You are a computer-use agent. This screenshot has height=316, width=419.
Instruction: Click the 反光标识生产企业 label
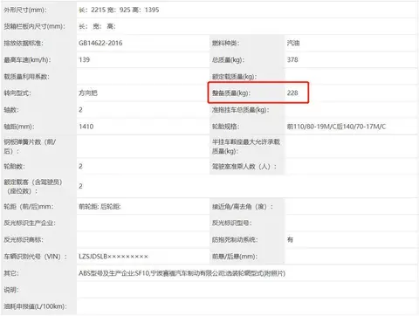[30, 223]
